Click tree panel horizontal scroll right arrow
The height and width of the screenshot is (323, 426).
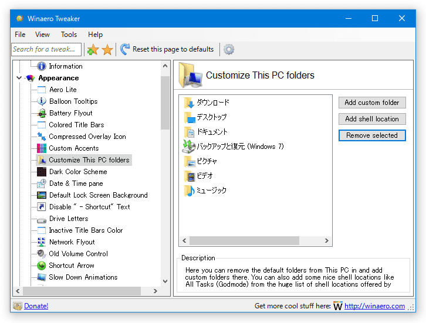[x=155, y=291]
